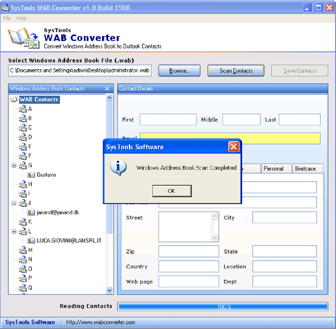Click the Dept field

click(284, 282)
